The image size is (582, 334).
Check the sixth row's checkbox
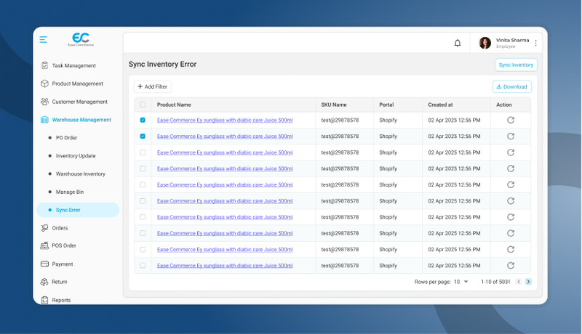click(x=143, y=200)
